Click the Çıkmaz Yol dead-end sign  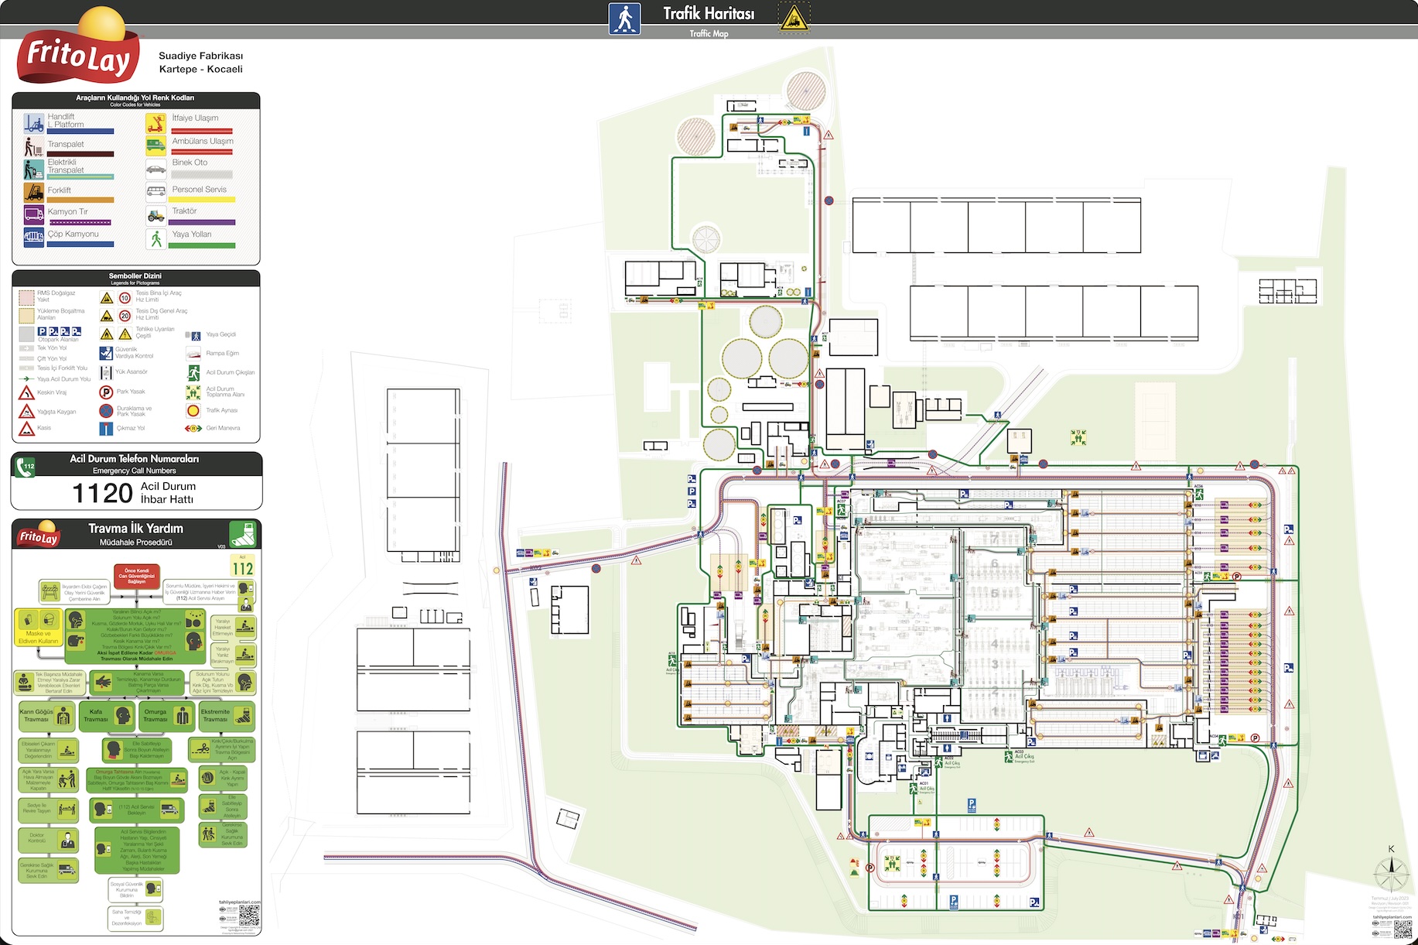point(106,429)
